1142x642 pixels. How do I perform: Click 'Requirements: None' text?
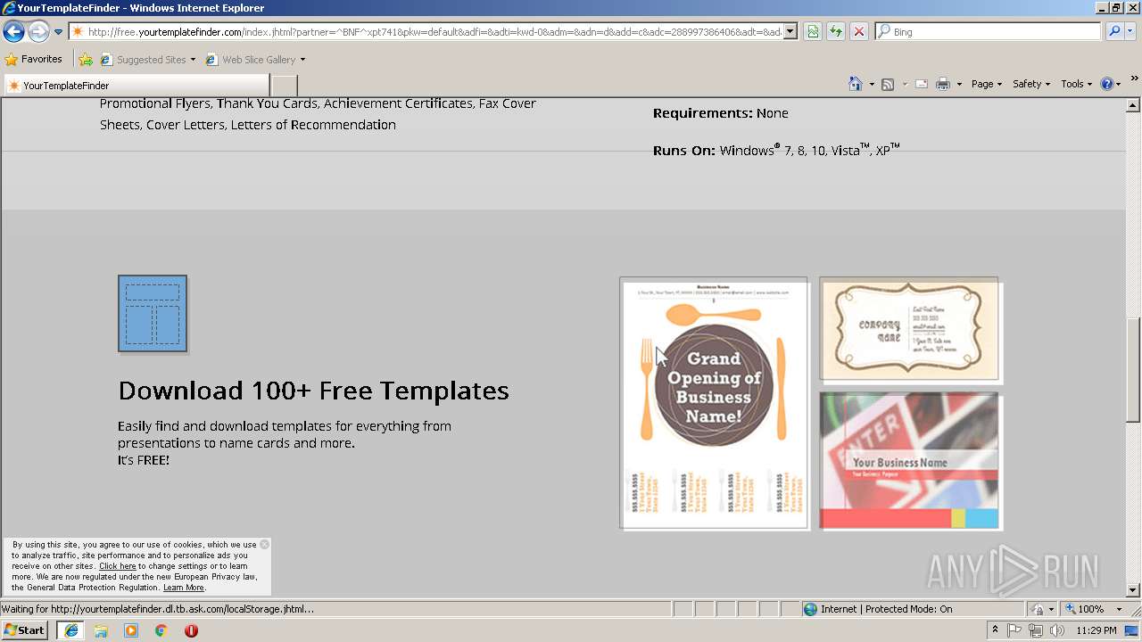click(721, 113)
